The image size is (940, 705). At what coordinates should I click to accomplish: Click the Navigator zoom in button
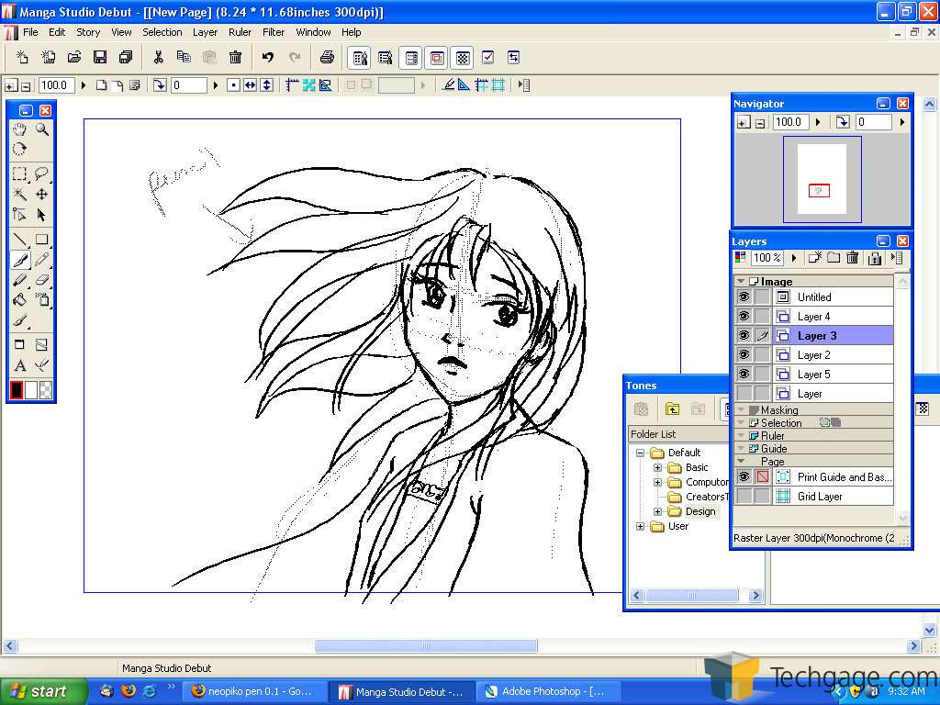(744, 123)
